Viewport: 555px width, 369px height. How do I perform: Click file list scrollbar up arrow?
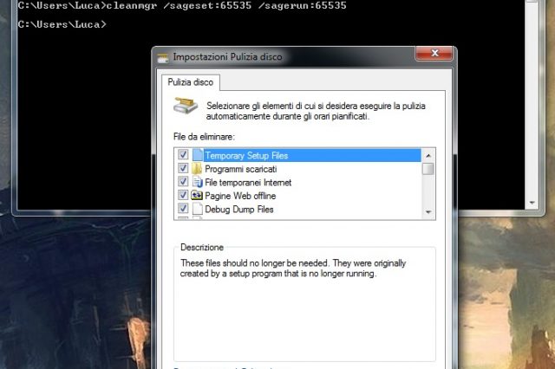428,156
